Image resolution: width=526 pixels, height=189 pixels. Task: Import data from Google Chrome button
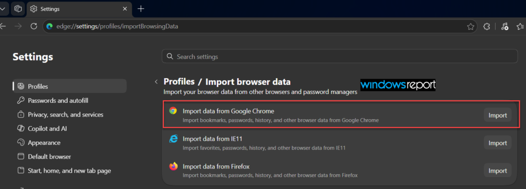pos(497,115)
